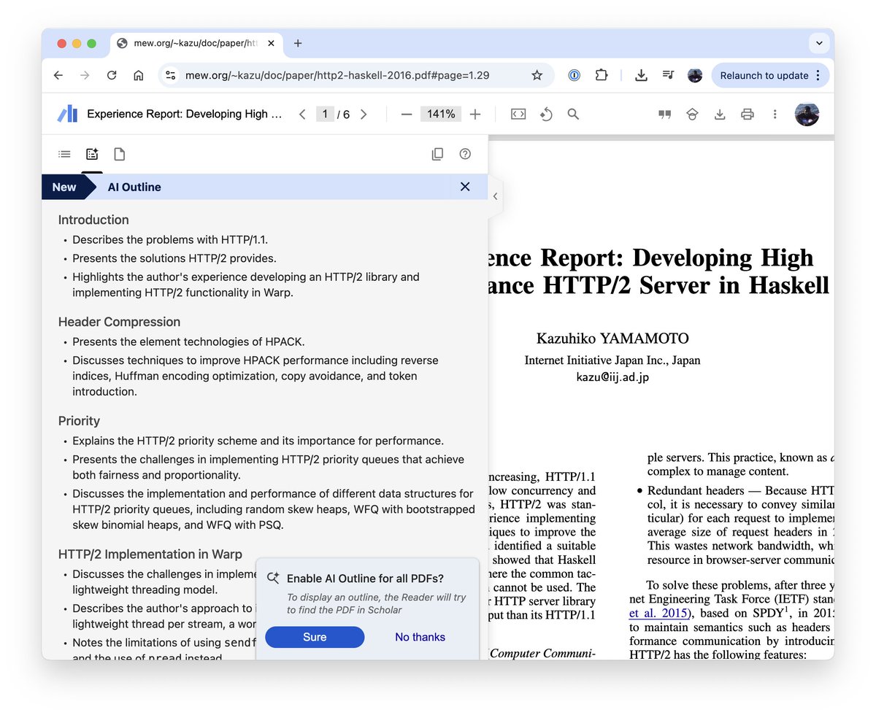
Task: Jump to HTTP/2 Implementation in Warp section
Action: (150, 554)
